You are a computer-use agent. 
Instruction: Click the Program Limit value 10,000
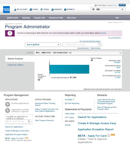(x=117, y=62)
